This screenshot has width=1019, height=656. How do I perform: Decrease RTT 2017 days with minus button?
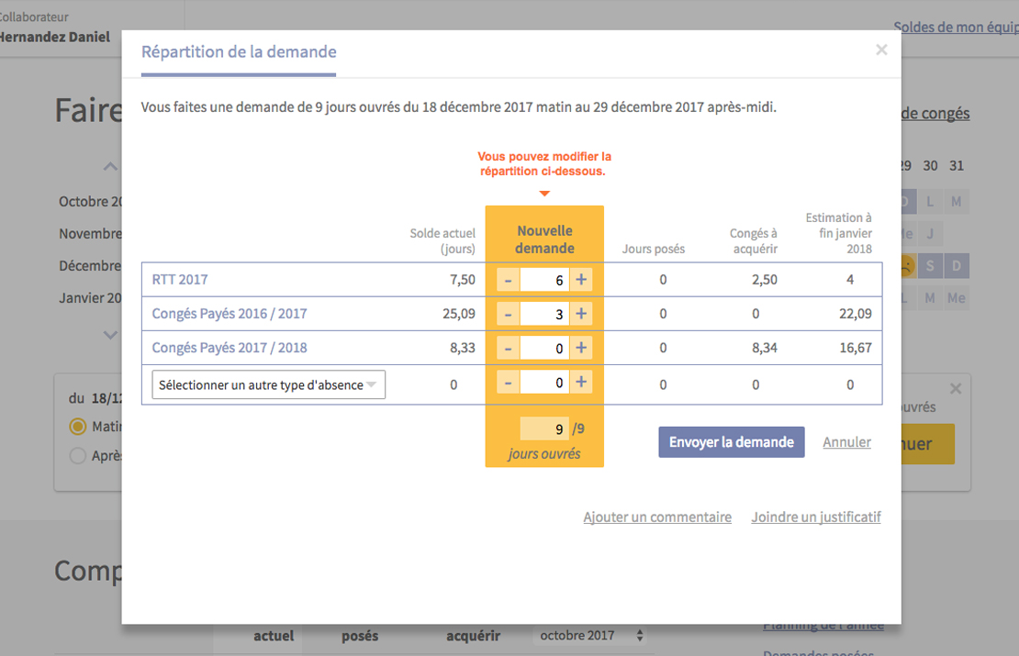[508, 280]
